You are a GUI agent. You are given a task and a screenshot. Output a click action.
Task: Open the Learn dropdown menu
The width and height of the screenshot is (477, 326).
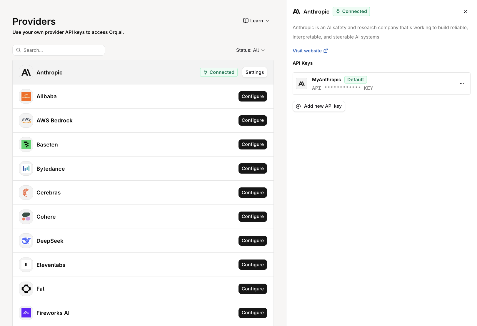coord(256,21)
